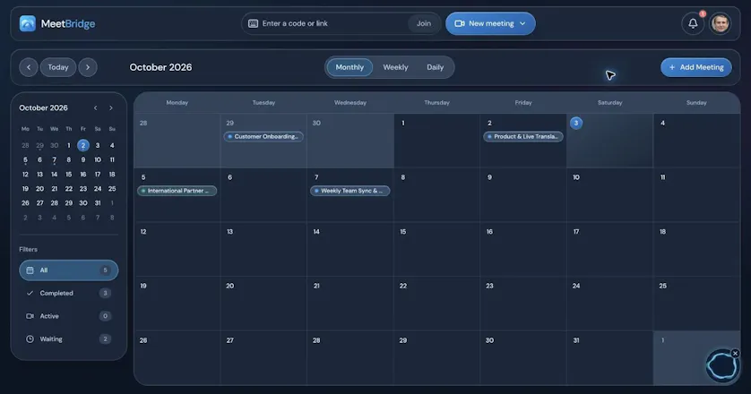Click the Add Meeting button
Screen dimensions: 751x394
coord(696,67)
